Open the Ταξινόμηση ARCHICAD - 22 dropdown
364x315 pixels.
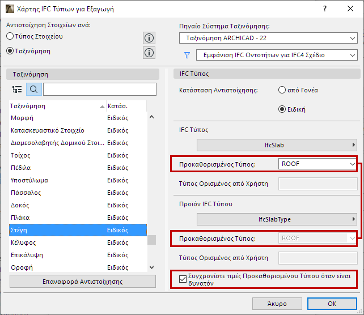(268, 38)
